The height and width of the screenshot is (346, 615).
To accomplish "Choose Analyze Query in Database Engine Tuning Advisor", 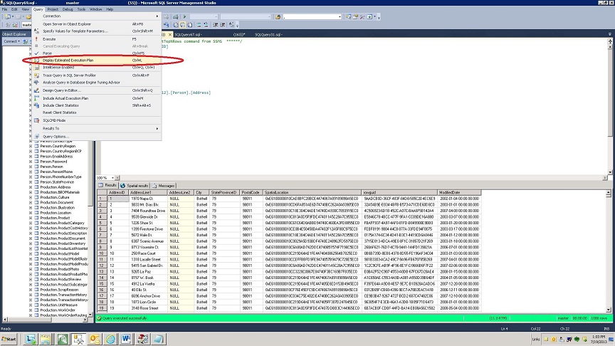I will (x=97, y=83).
